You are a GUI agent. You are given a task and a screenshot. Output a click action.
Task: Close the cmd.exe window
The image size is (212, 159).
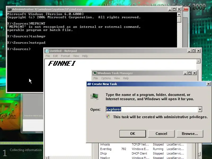click(x=179, y=9)
